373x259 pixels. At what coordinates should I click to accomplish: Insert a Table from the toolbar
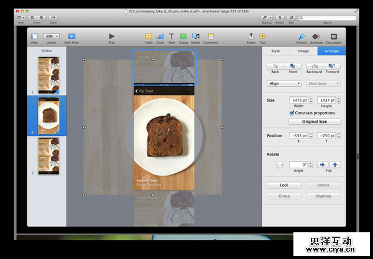[149, 37]
